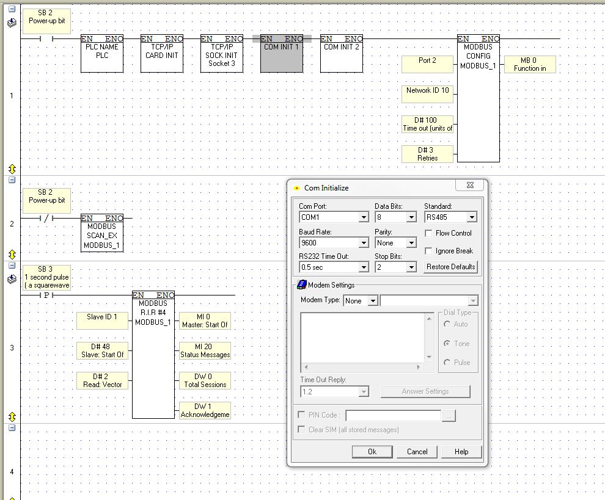The image size is (605, 500).
Task: Collapse rung 2 with minus expander
Action: (12, 179)
